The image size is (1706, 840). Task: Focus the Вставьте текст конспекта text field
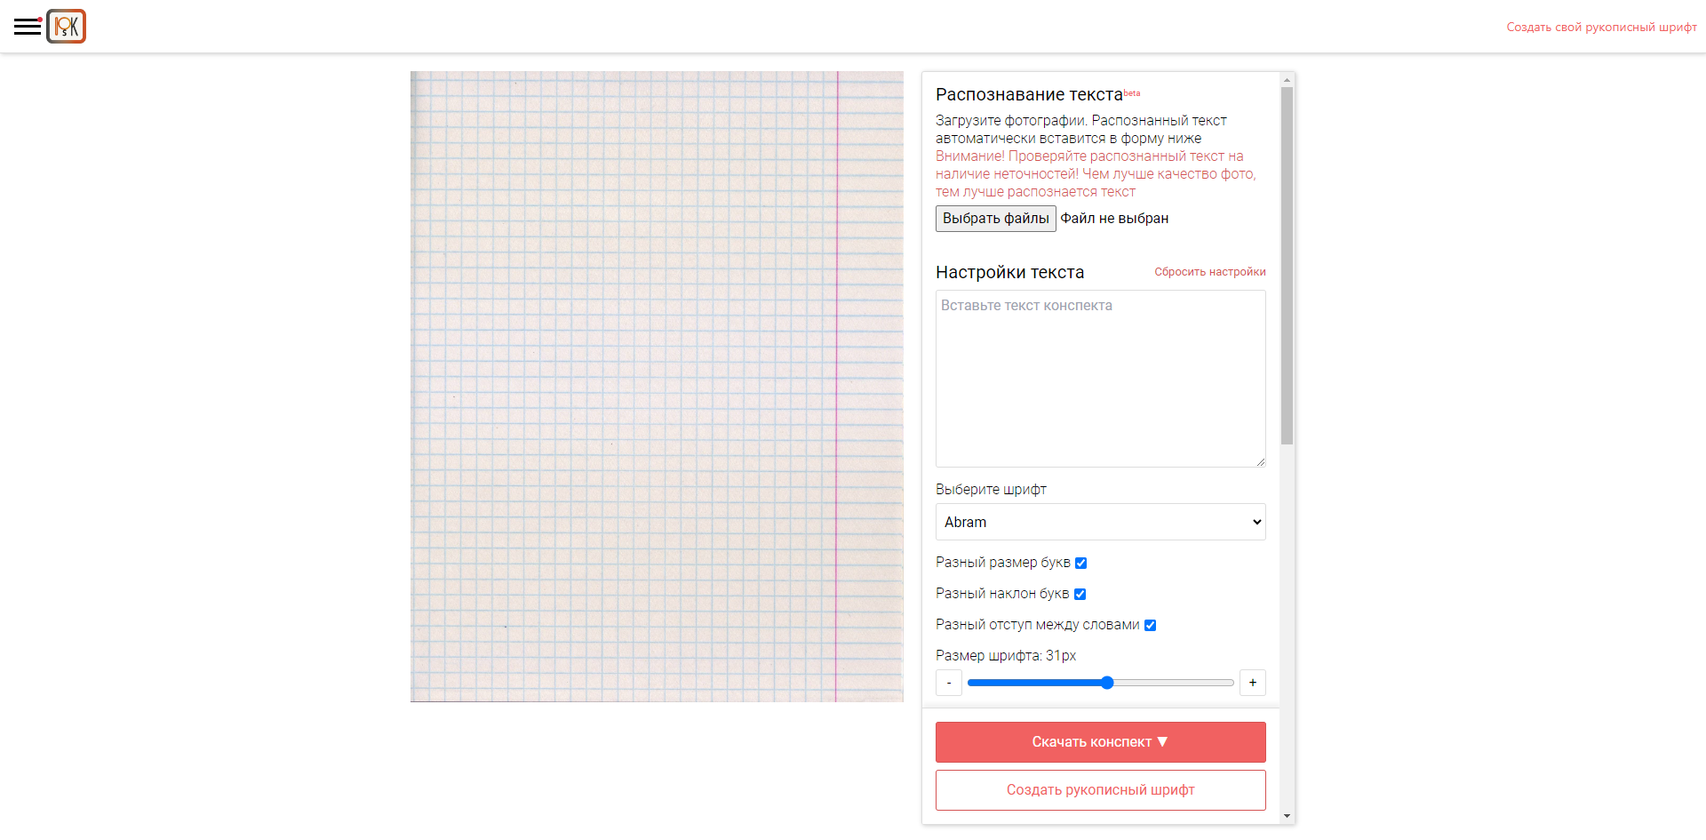pos(1100,378)
